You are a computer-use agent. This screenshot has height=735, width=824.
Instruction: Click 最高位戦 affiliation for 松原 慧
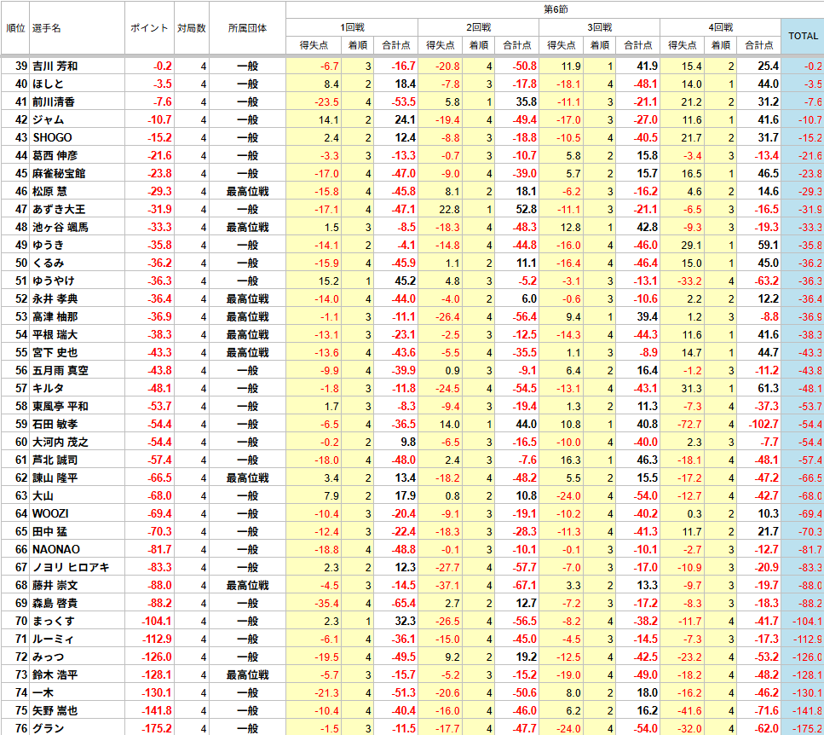tap(247, 191)
